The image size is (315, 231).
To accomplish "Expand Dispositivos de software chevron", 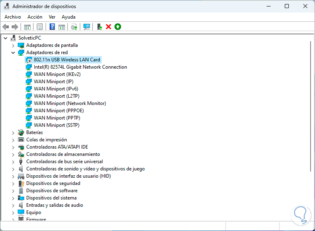I will point(13,191).
